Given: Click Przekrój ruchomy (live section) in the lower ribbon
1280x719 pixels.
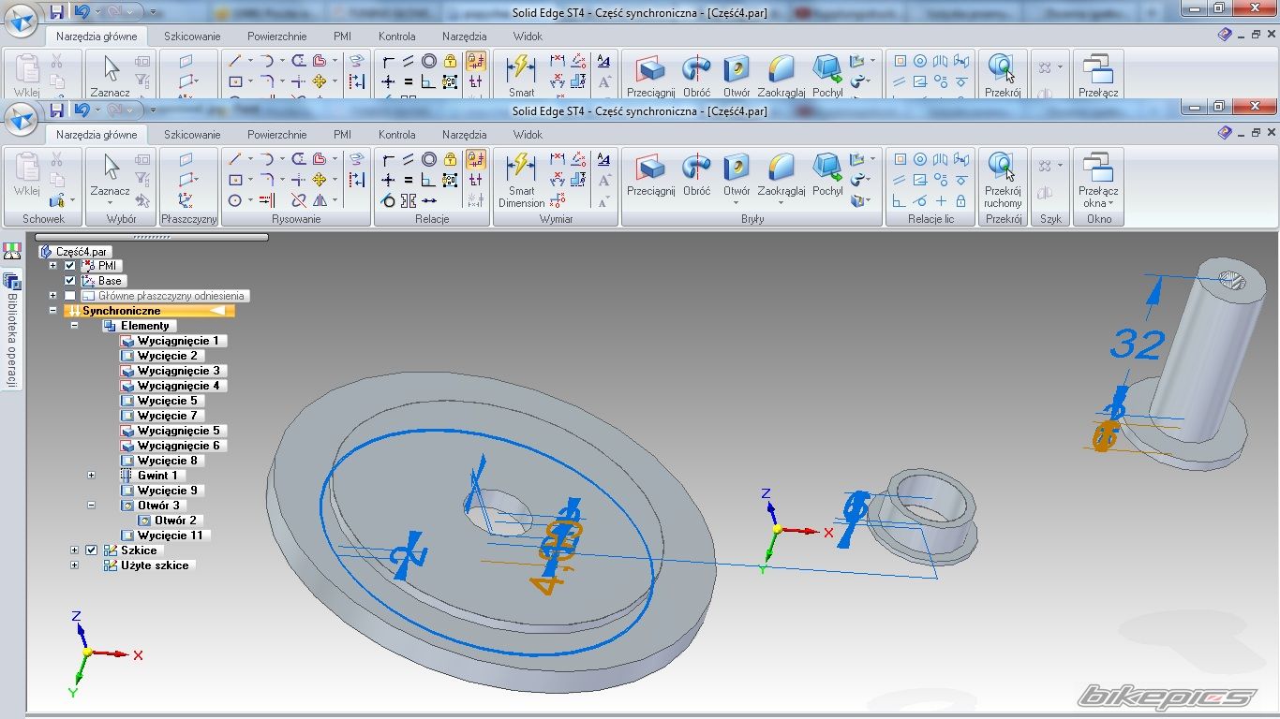Looking at the screenshot, I should coord(1003,182).
